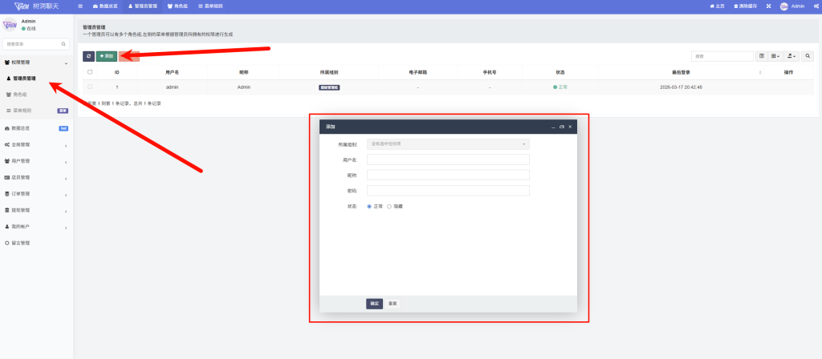Image resolution: width=822 pixels, height=359 pixels.
Task: Open the columns display dropdown in toolbar
Action: 775,56
